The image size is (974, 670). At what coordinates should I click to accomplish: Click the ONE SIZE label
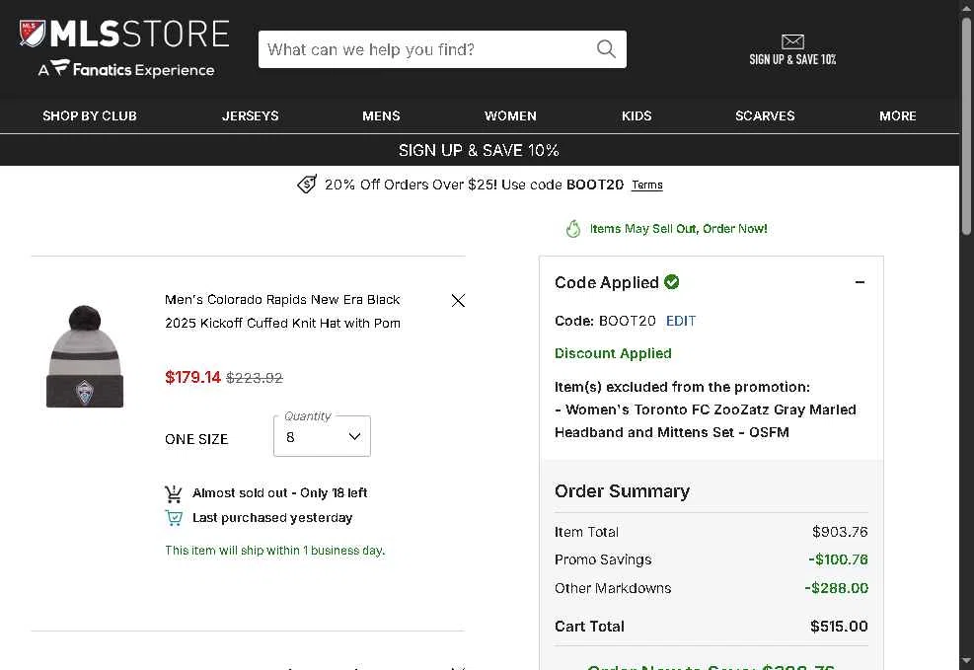tap(196, 440)
